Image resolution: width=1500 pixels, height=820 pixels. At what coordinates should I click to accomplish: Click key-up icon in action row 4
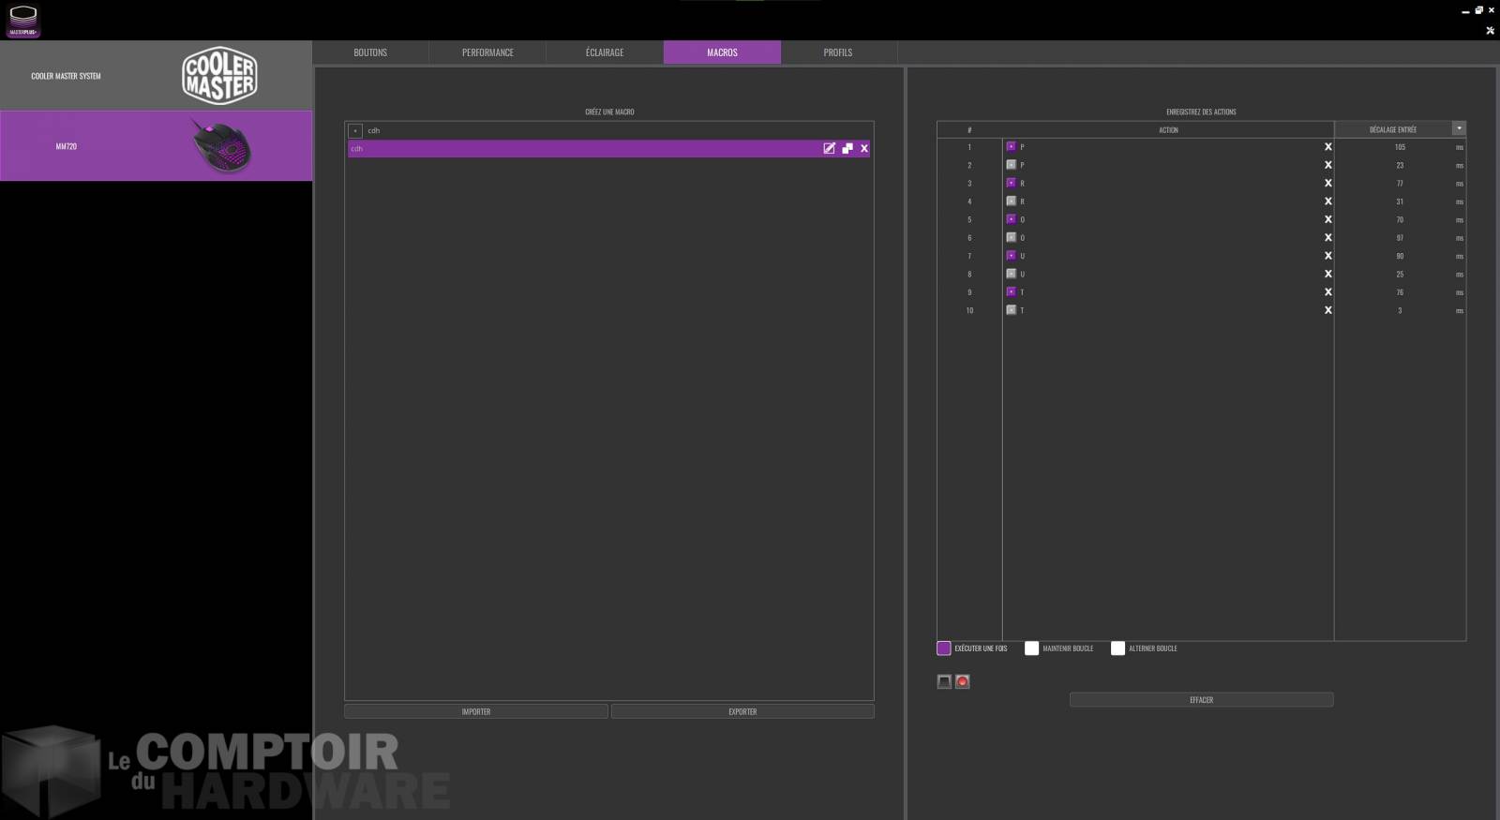click(x=1011, y=201)
